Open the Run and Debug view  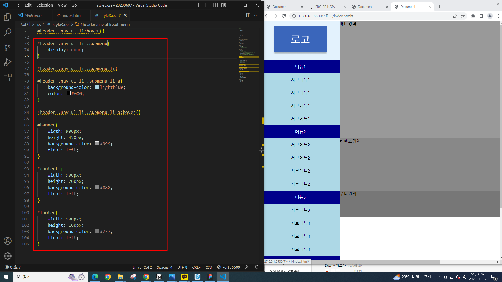click(x=8, y=62)
